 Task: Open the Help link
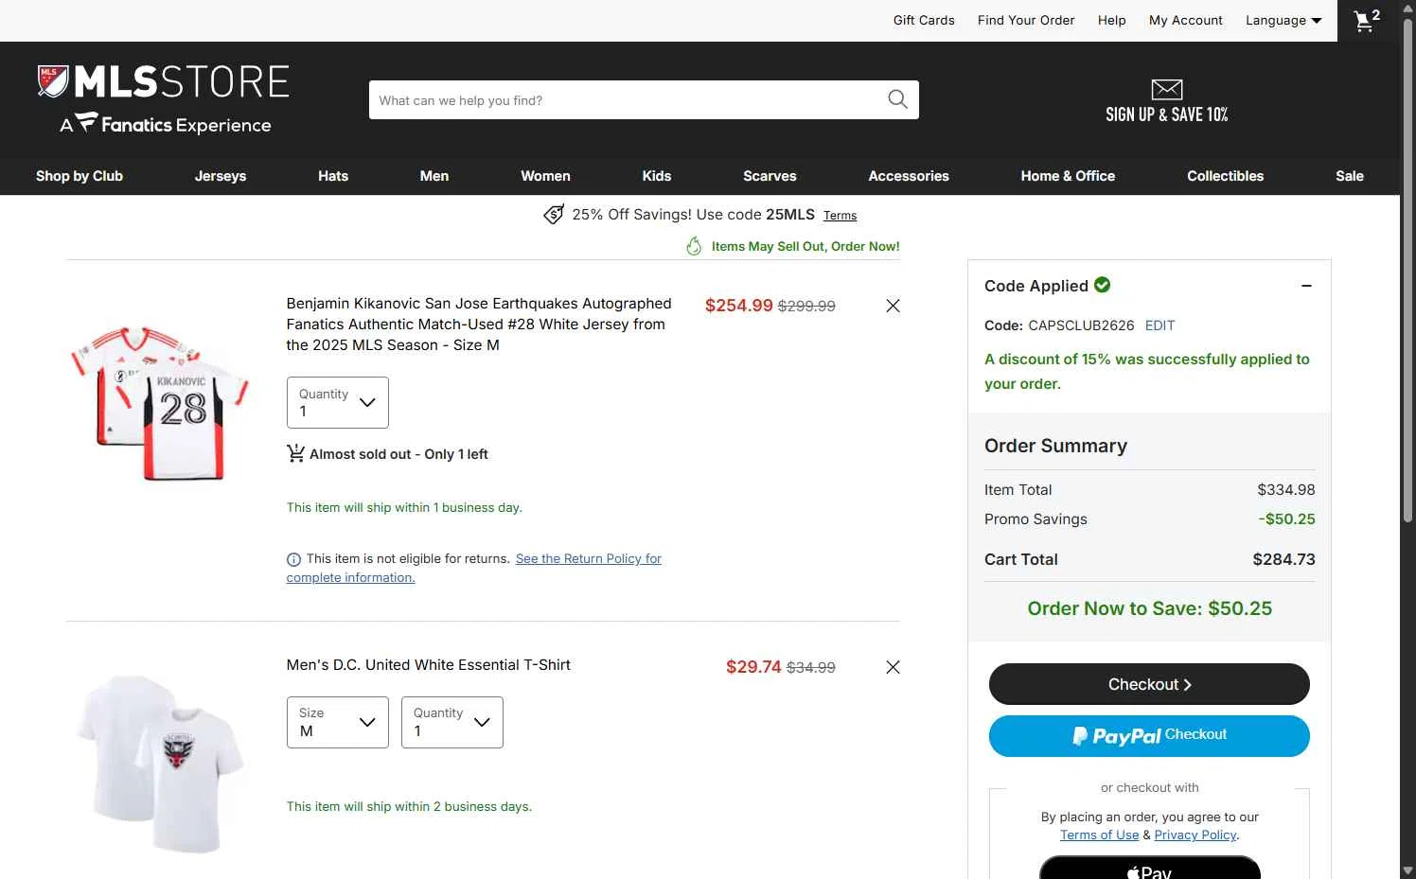[1112, 20]
